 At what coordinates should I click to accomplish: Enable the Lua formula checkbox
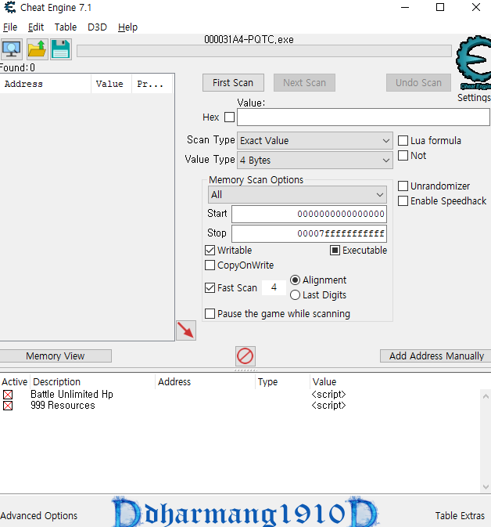pos(403,140)
